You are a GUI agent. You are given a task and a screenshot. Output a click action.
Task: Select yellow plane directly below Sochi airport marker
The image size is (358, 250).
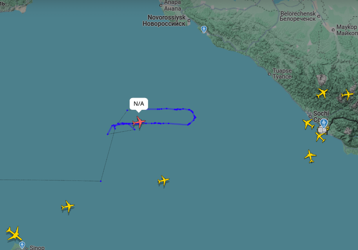(320, 137)
